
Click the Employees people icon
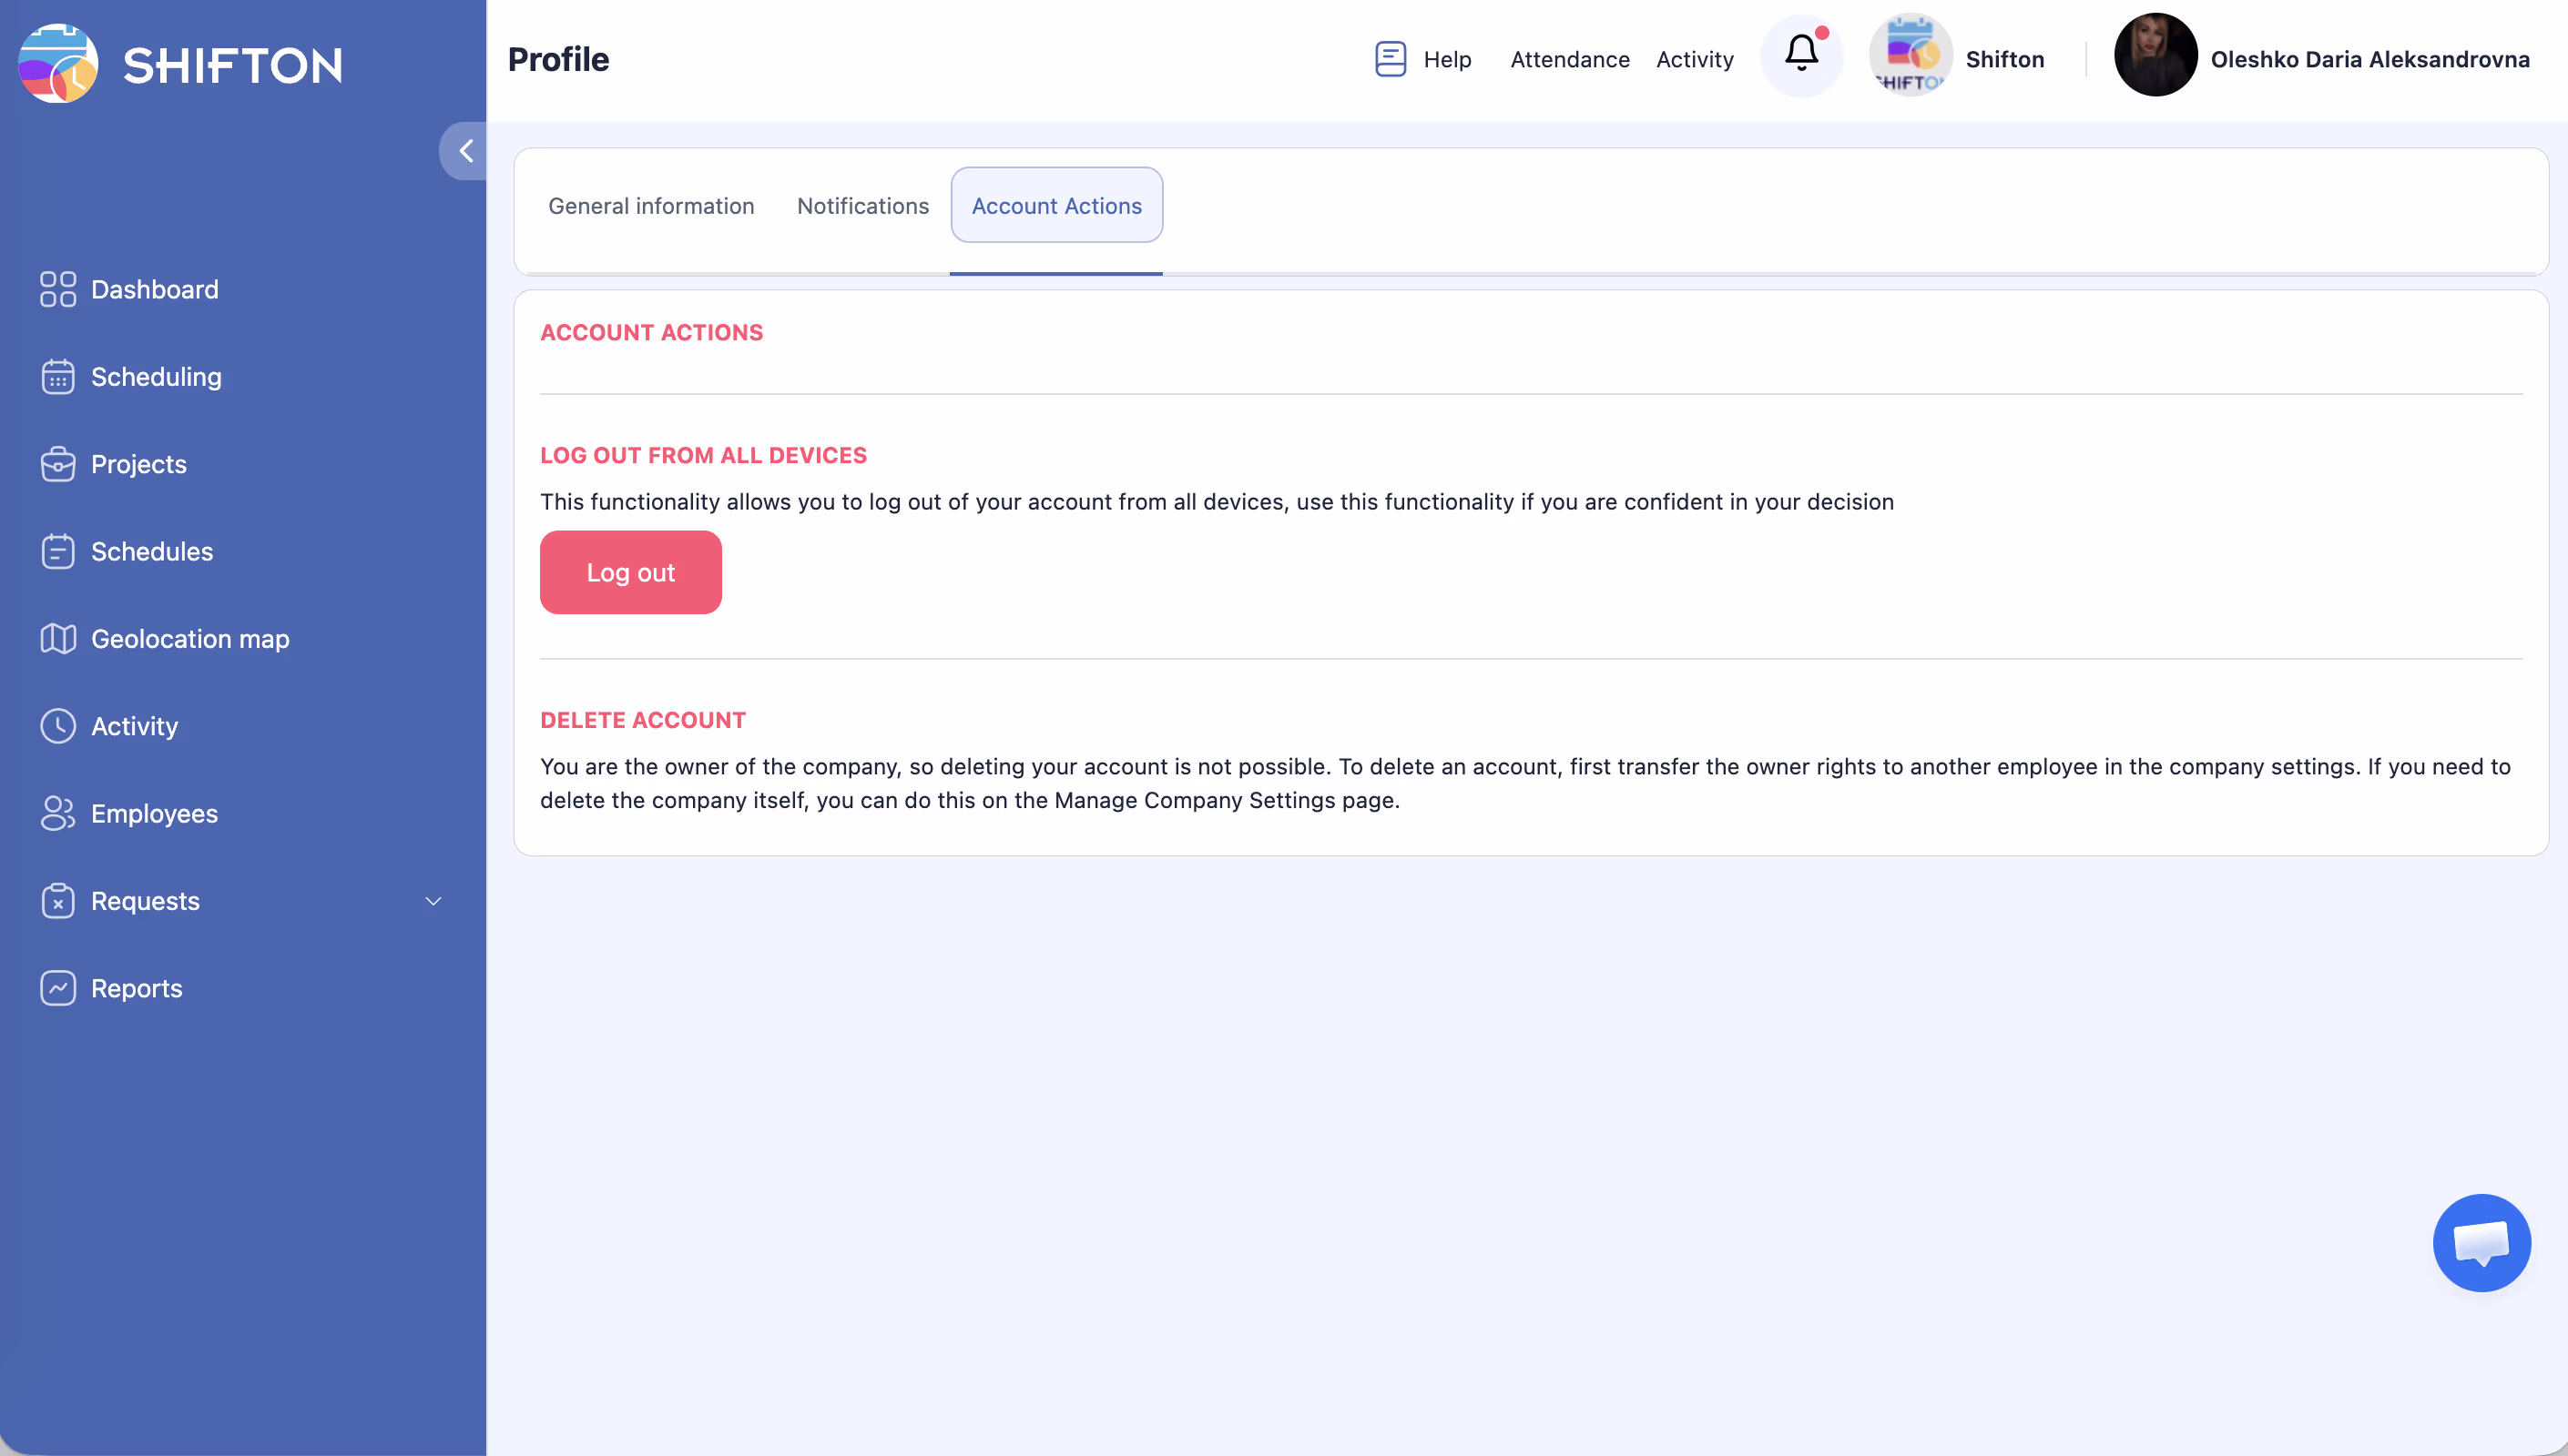coord(58,813)
